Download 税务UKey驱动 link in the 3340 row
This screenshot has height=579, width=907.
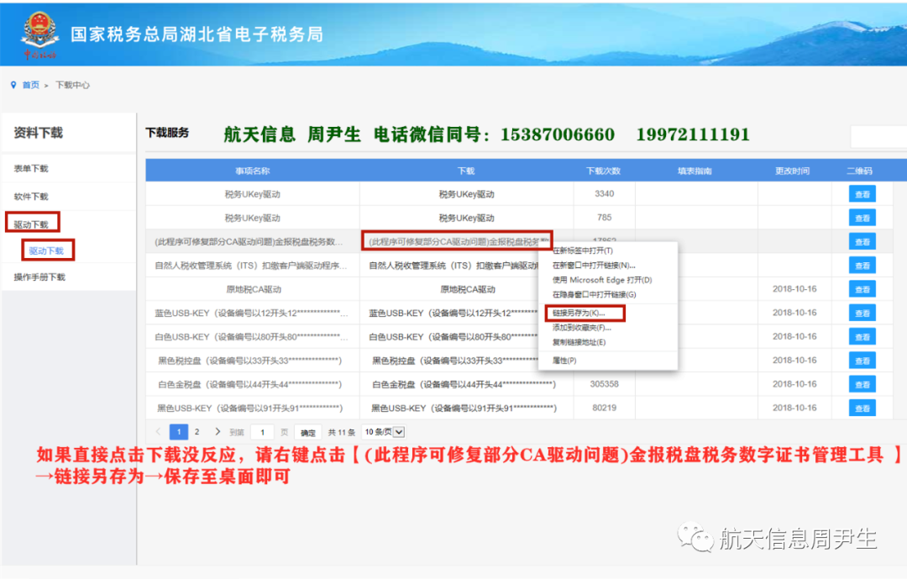pos(466,195)
